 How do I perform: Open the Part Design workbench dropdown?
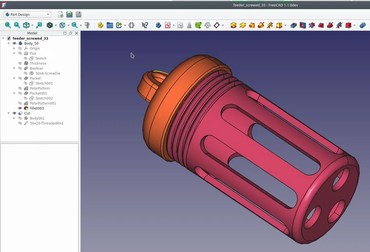click(27, 15)
